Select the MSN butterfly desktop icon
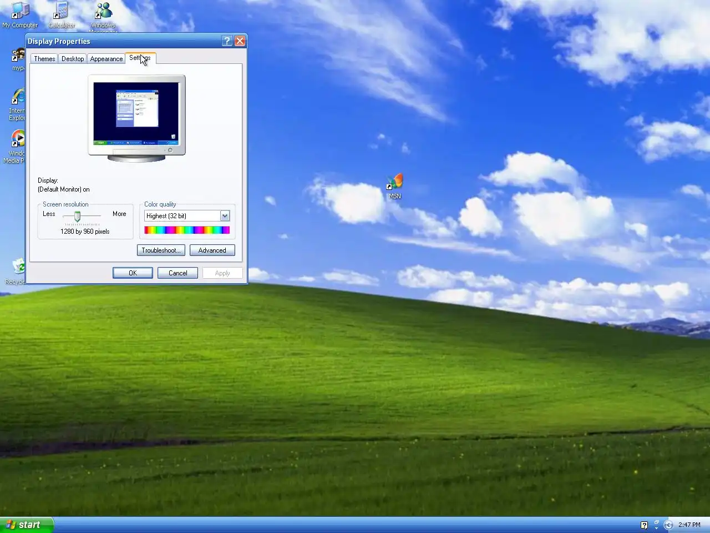The width and height of the screenshot is (710, 533). coord(395,186)
